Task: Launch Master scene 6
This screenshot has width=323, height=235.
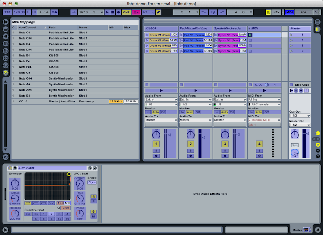Action: click(x=291, y=35)
